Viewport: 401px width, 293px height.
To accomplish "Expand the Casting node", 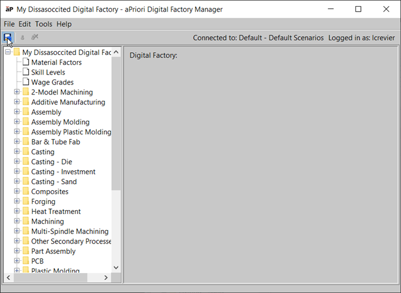I will pos(17,151).
